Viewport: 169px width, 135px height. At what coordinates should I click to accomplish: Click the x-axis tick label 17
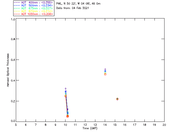(135, 125)
